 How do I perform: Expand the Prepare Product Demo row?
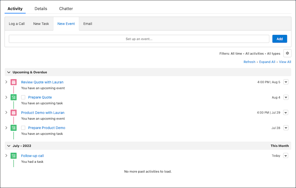[x=6, y=128]
